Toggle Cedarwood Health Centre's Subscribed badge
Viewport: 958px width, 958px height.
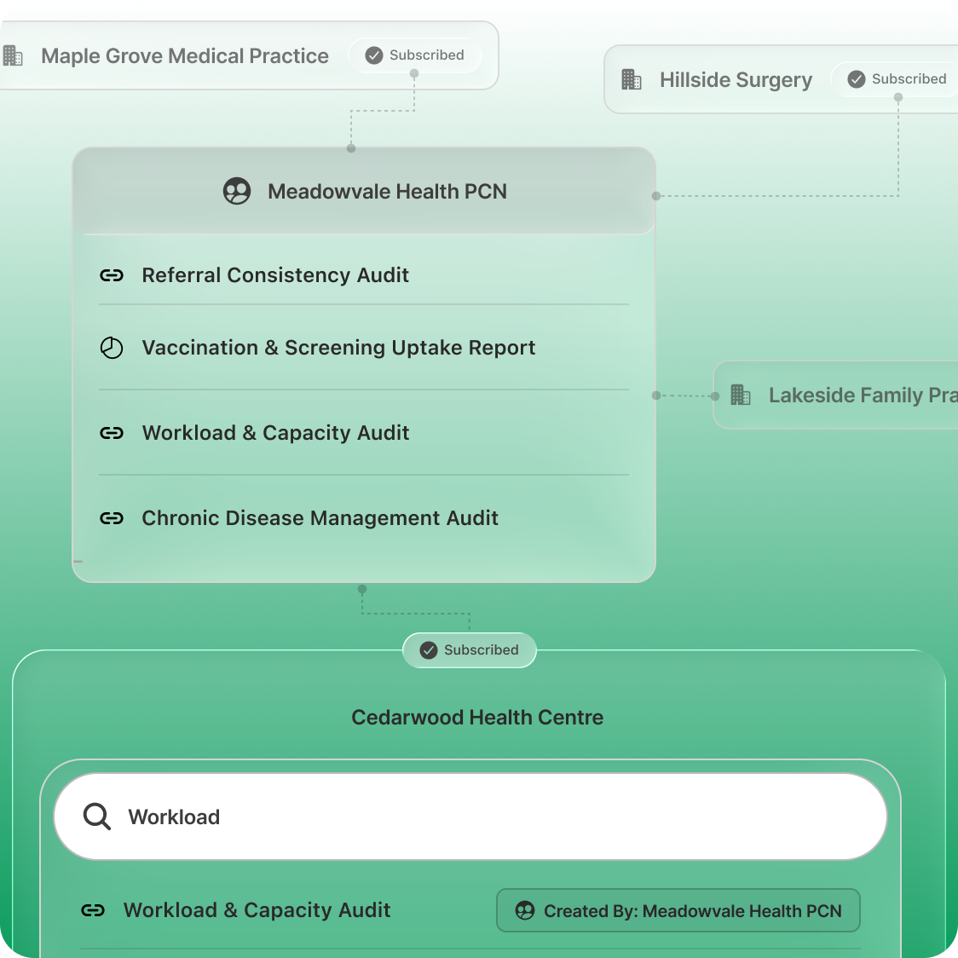pyautogui.click(x=469, y=649)
